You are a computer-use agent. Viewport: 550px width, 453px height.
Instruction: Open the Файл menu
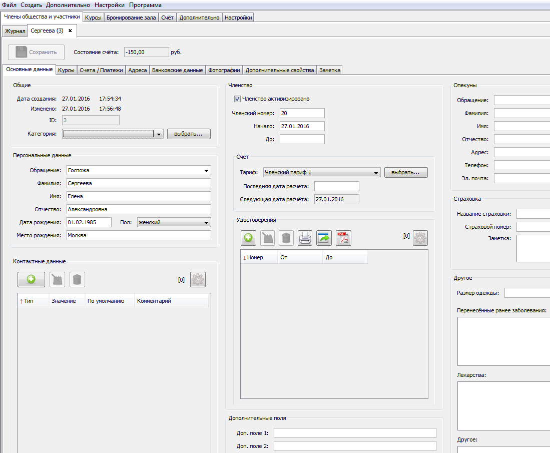(x=9, y=5)
